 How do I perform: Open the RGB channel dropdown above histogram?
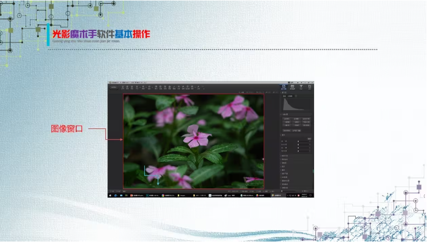click(x=291, y=96)
